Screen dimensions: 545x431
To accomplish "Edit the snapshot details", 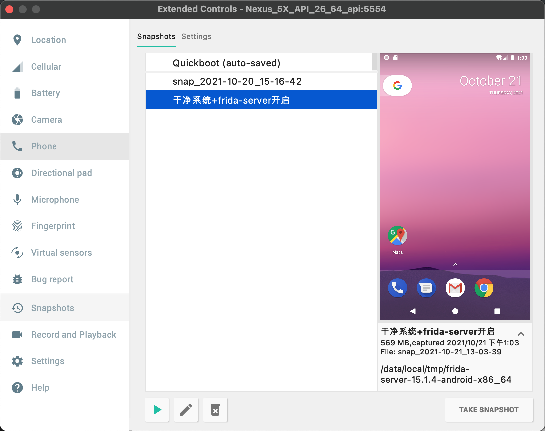I will point(186,410).
